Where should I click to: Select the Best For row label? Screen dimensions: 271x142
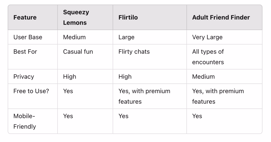coord(25,52)
